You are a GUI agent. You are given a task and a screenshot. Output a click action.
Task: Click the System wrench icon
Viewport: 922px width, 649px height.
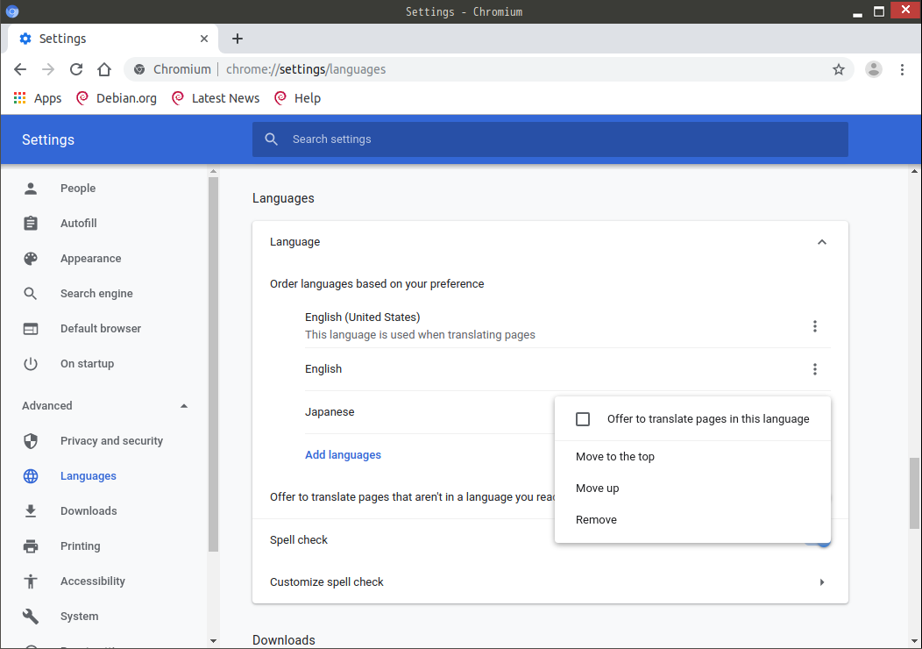pyautogui.click(x=31, y=616)
